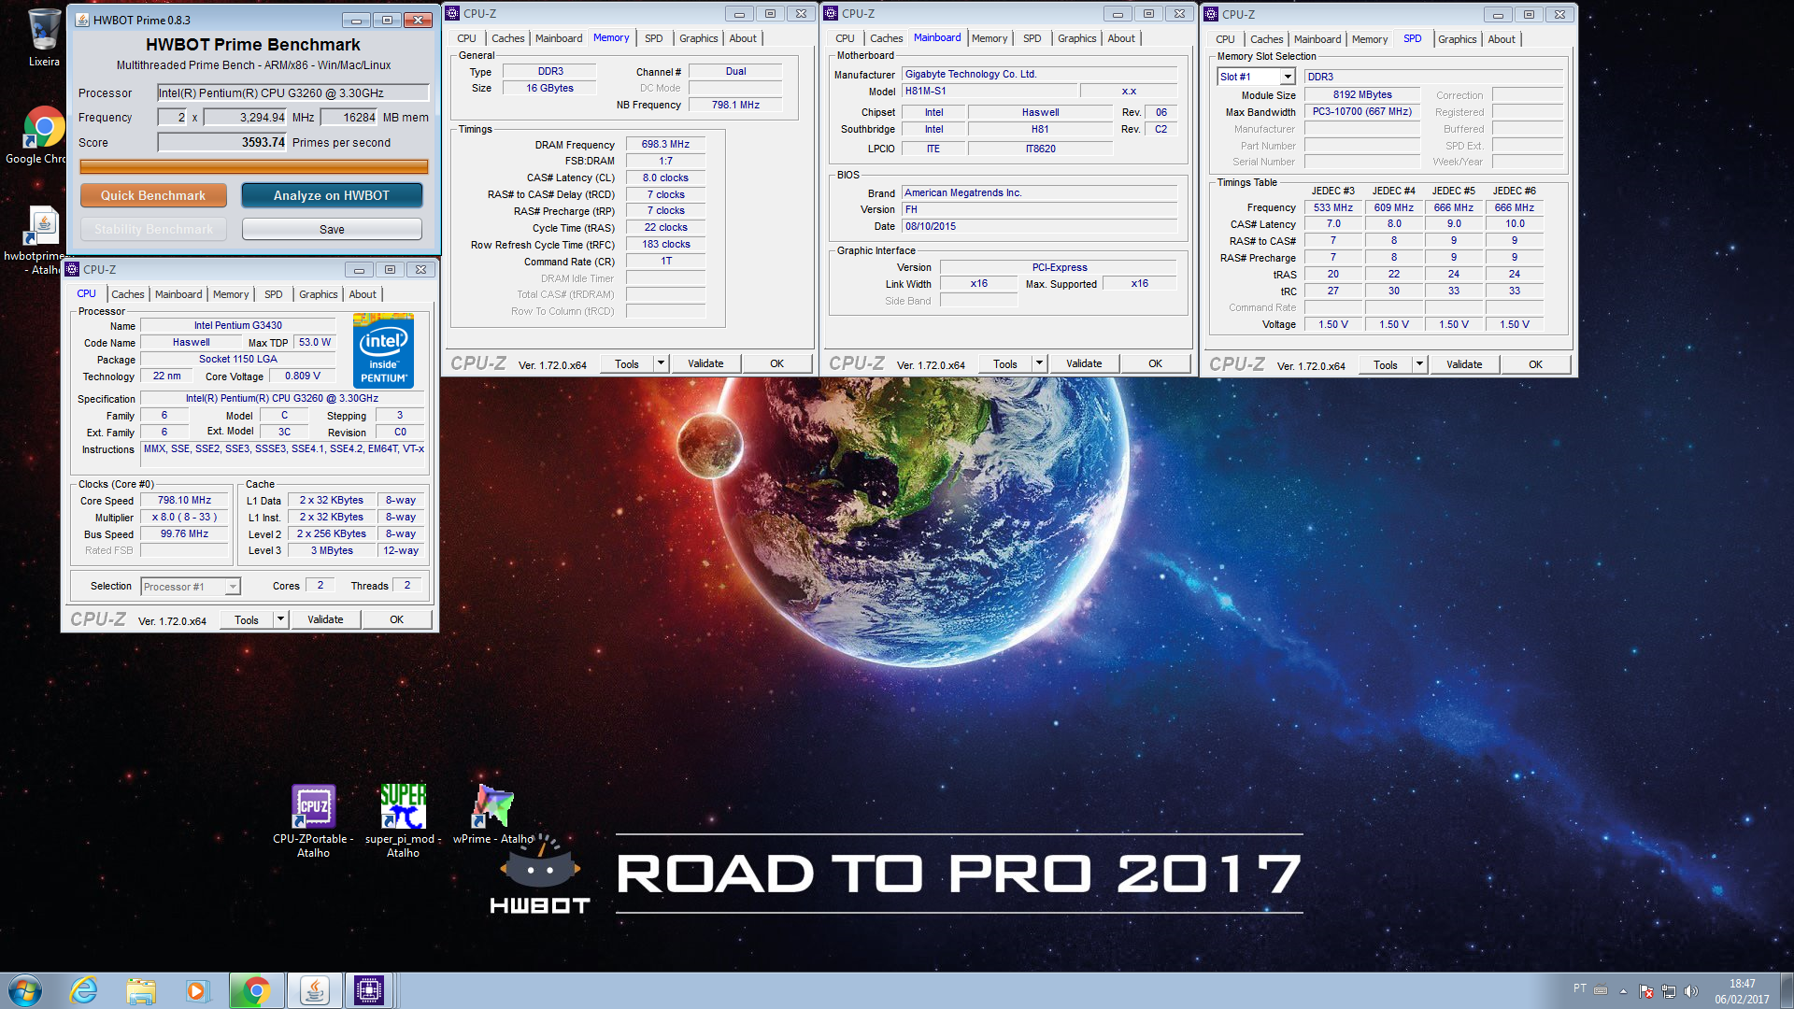The image size is (1794, 1009).
Task: Switch to the CPU-Z taskbar button
Action: pos(369,990)
